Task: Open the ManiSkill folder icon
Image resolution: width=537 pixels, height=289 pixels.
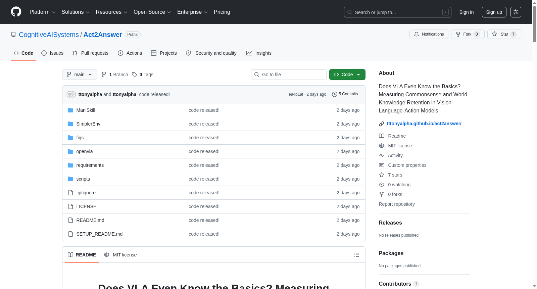Action: click(70, 110)
